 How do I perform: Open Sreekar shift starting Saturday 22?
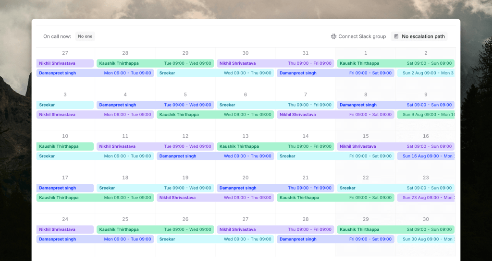click(396, 188)
